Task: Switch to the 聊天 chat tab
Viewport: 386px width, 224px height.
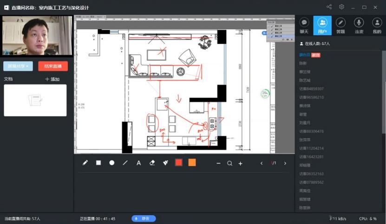Action: (x=304, y=26)
